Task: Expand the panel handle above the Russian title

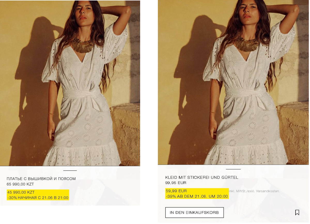Action: coord(70,171)
